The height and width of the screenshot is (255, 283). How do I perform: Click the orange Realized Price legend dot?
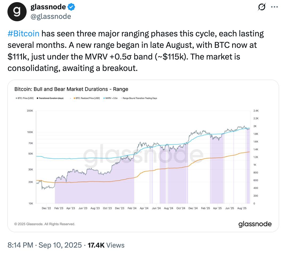[74, 98]
